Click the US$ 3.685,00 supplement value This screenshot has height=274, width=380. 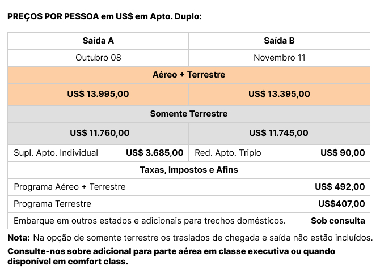point(155,153)
